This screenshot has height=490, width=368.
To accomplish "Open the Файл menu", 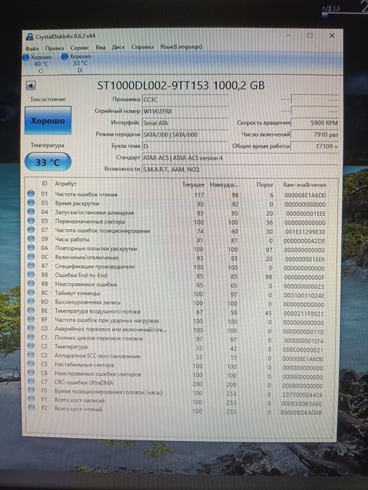I will (32, 48).
